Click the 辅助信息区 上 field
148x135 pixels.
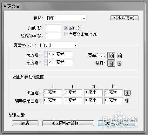point(53,101)
